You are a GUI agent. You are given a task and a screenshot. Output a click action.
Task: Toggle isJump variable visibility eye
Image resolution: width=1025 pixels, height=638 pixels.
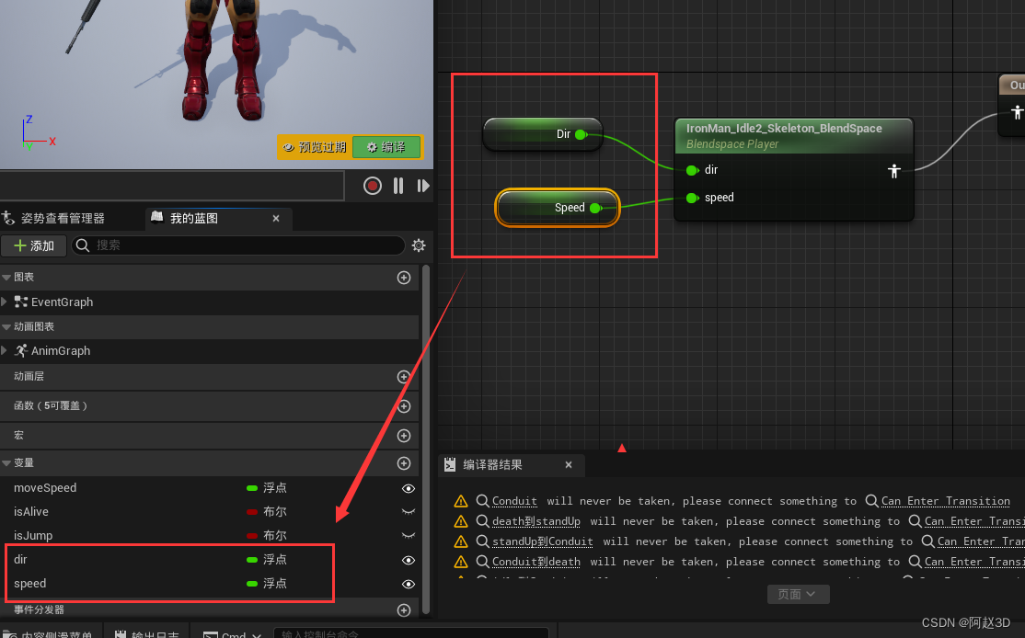tap(409, 535)
